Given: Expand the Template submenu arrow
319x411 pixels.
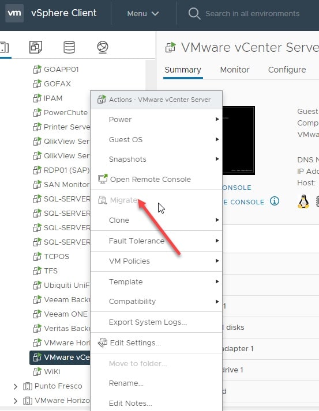Looking at the screenshot, I should tap(217, 281).
